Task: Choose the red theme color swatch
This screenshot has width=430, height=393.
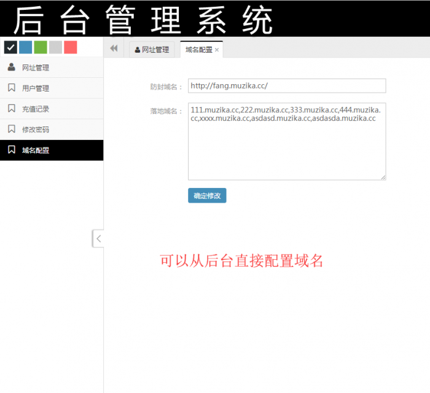Action: [71, 47]
